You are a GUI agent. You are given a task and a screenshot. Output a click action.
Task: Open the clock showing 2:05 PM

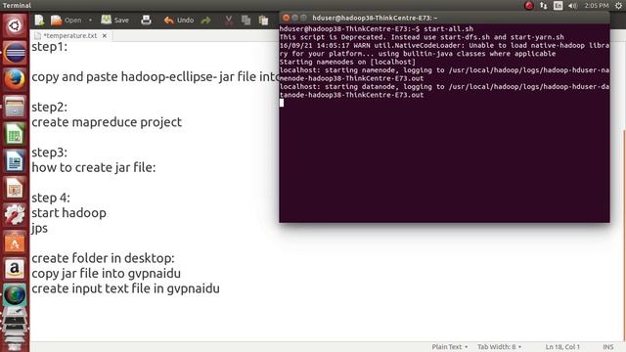(x=597, y=5)
